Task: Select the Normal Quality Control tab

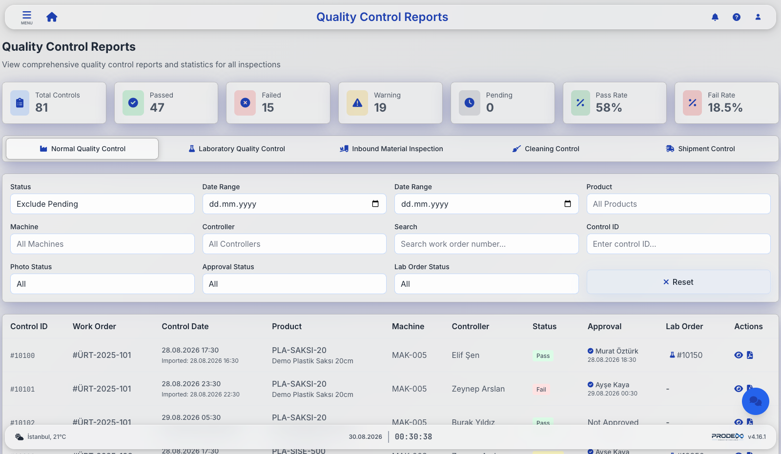Action: 82,149
